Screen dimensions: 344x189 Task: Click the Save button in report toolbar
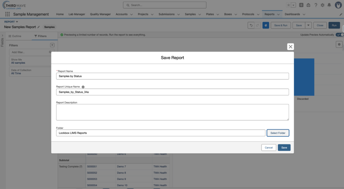[299, 25]
